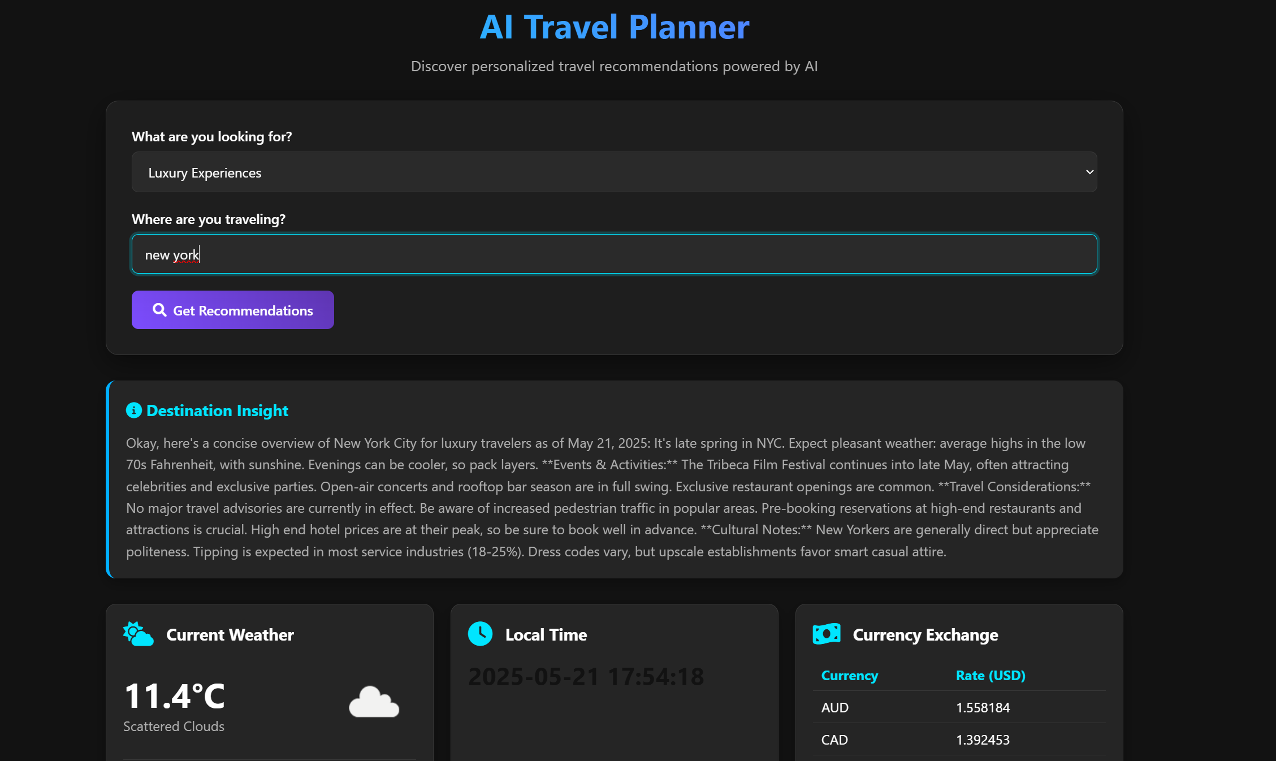Click the dropdown chevron arrow

(1089, 172)
